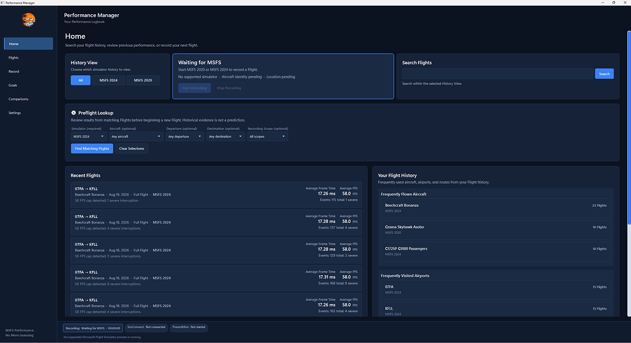Click the Frequently Flown Aircraft heading

click(x=404, y=194)
